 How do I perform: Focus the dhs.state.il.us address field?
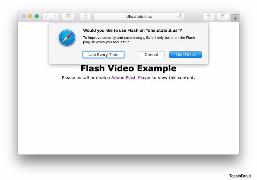139,16
